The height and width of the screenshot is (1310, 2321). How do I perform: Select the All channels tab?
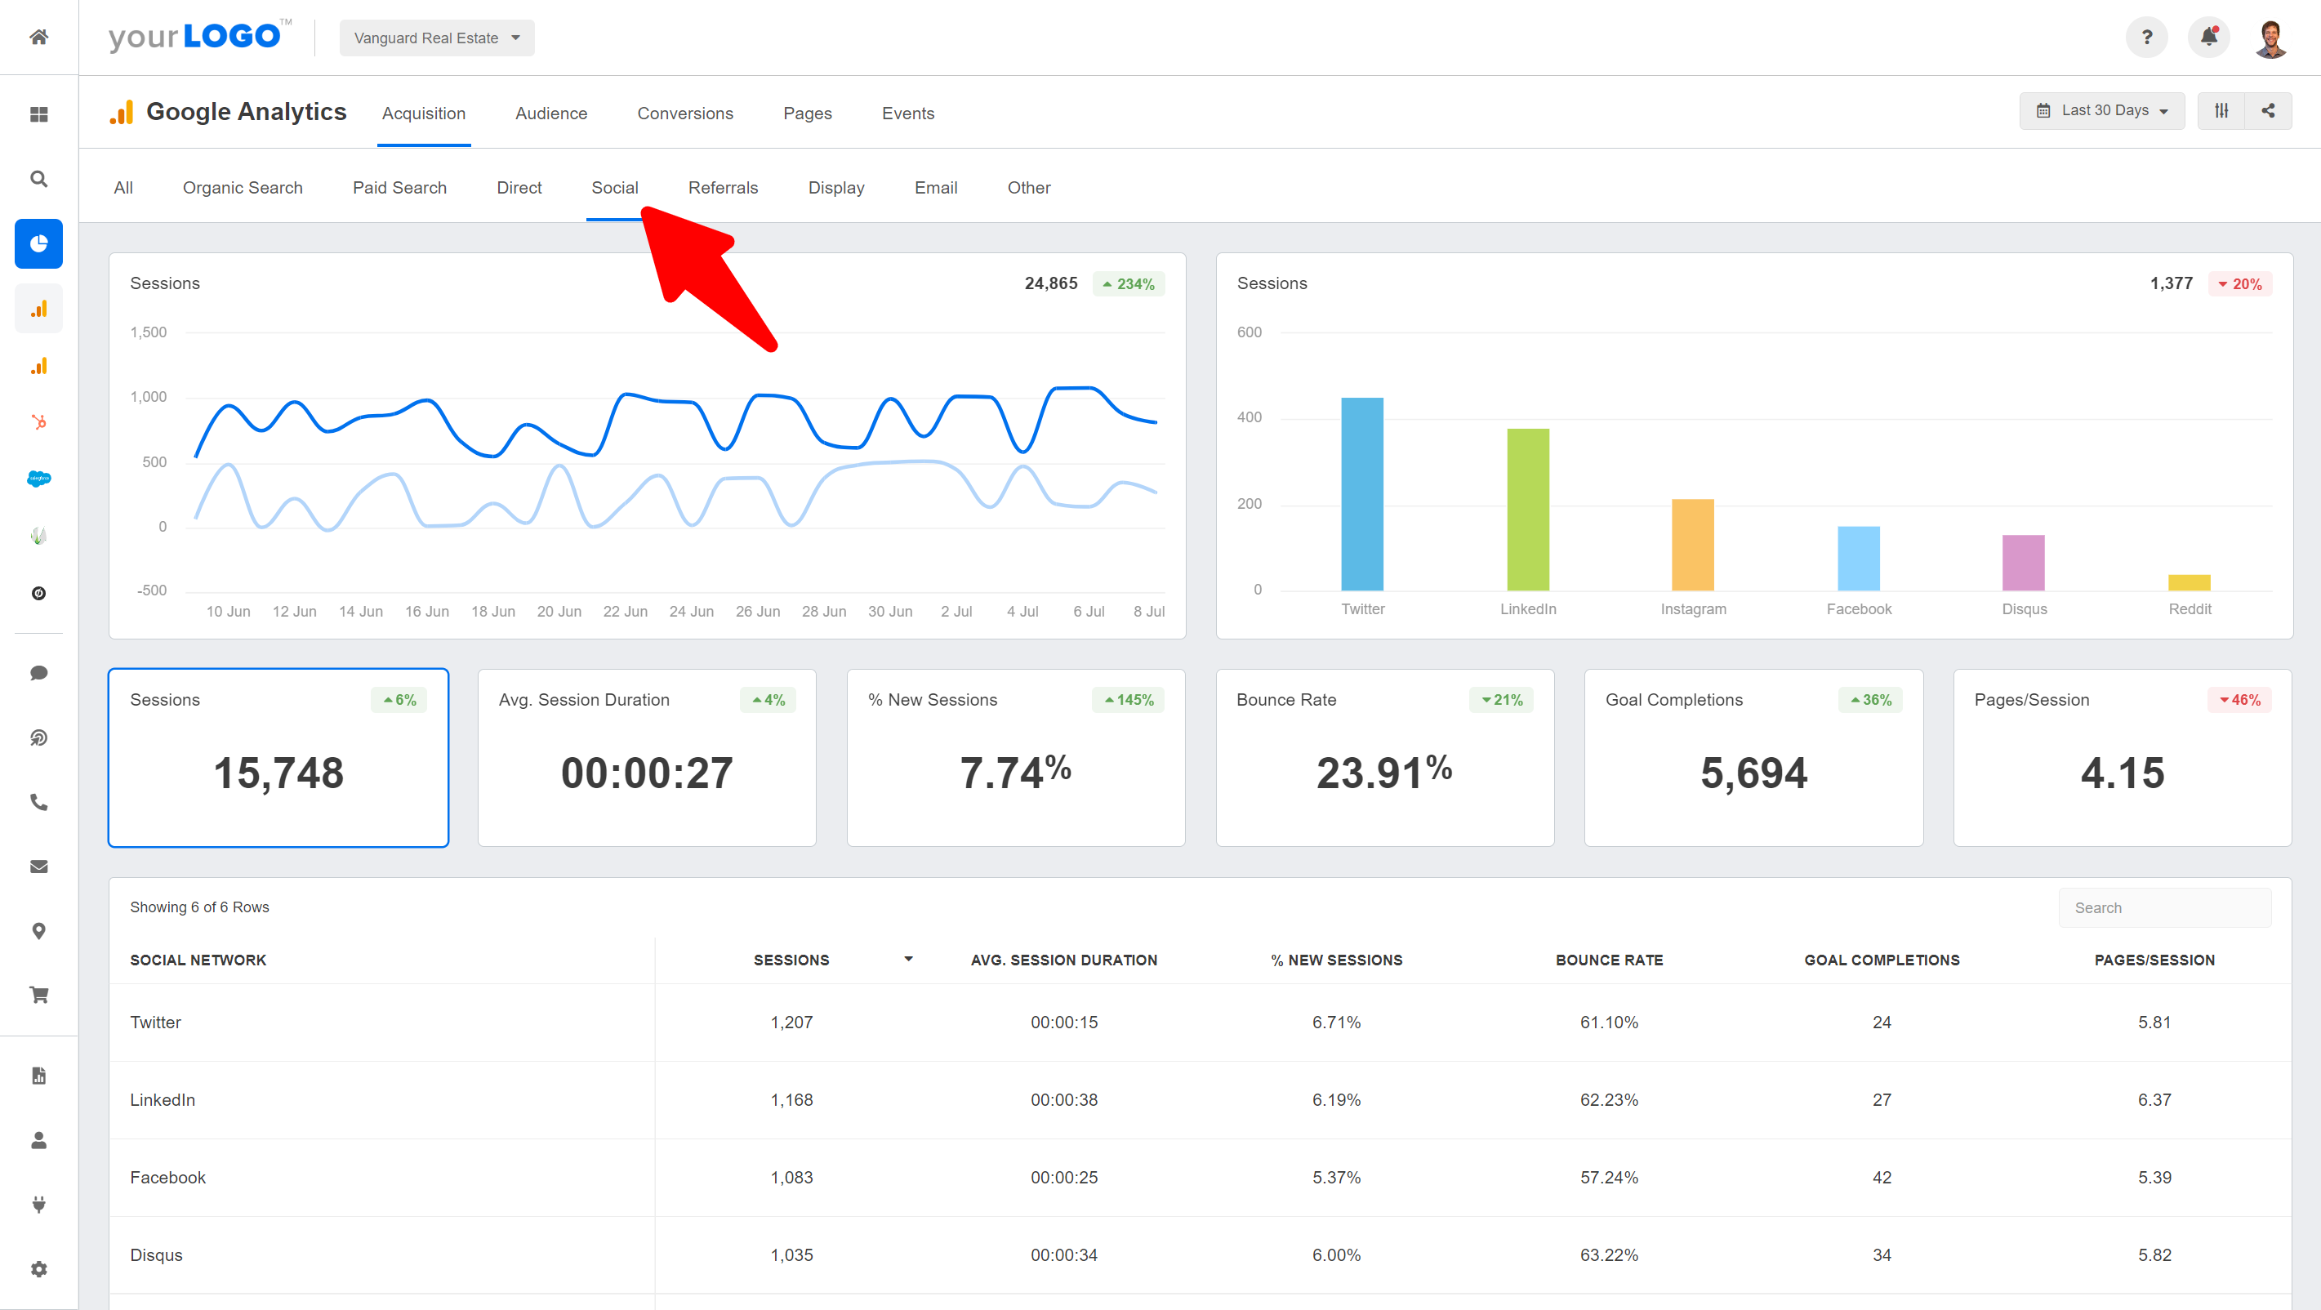(x=123, y=187)
